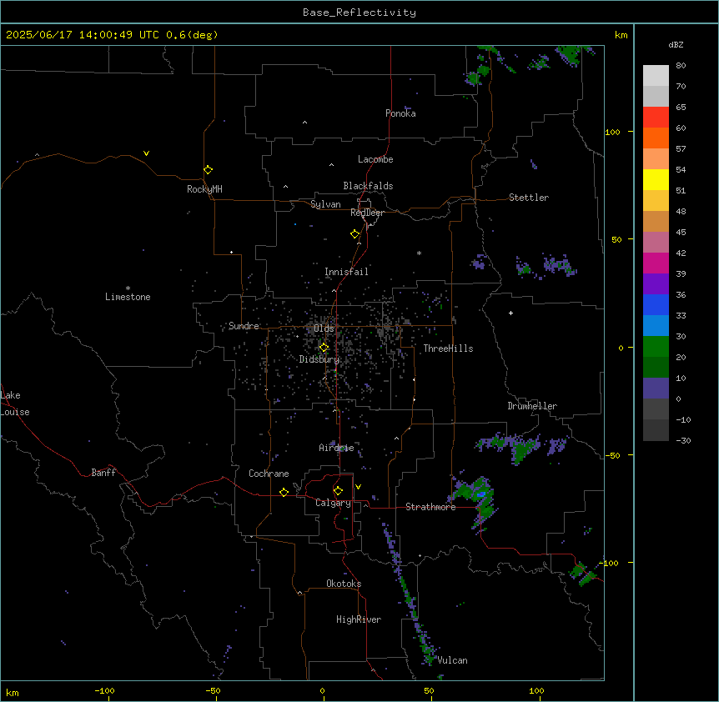Select the RedDeer city label
This screenshot has height=702, width=719.
tap(367, 213)
